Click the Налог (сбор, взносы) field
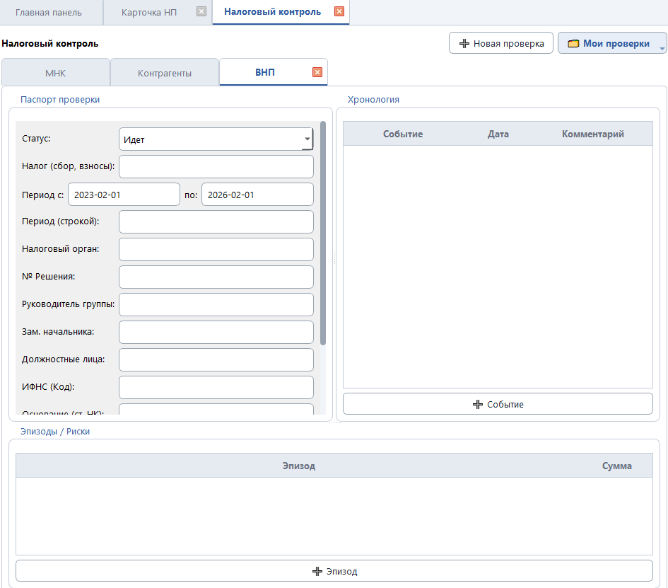668x588 pixels. click(216, 167)
